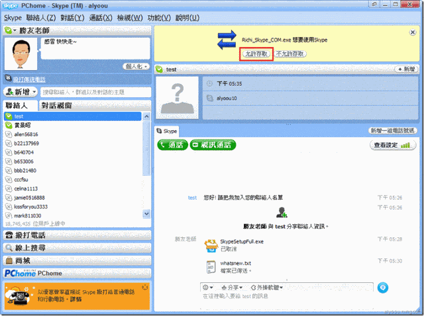Open the 對話(Y) menu
424x316 pixels.
72,18
